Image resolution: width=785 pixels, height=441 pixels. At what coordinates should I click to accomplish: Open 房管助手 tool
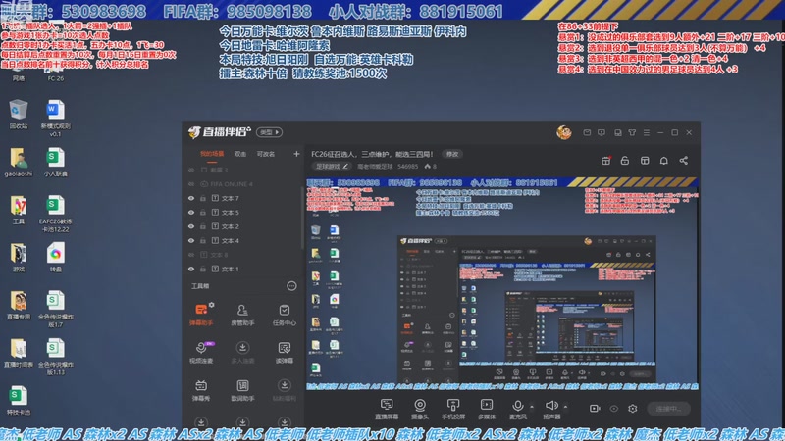point(242,315)
